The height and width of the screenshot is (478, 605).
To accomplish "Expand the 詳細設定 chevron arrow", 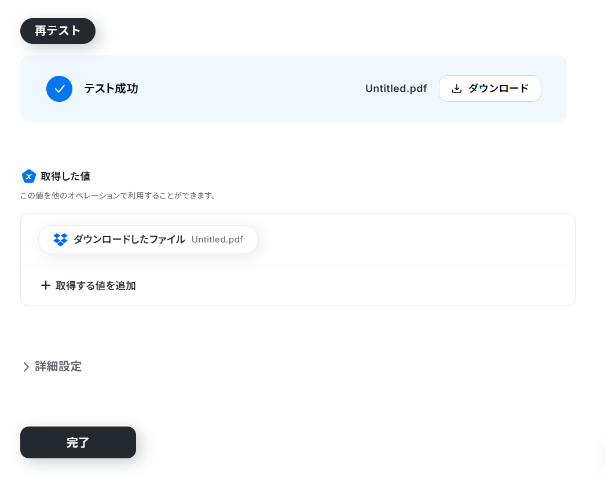I will 26,366.
